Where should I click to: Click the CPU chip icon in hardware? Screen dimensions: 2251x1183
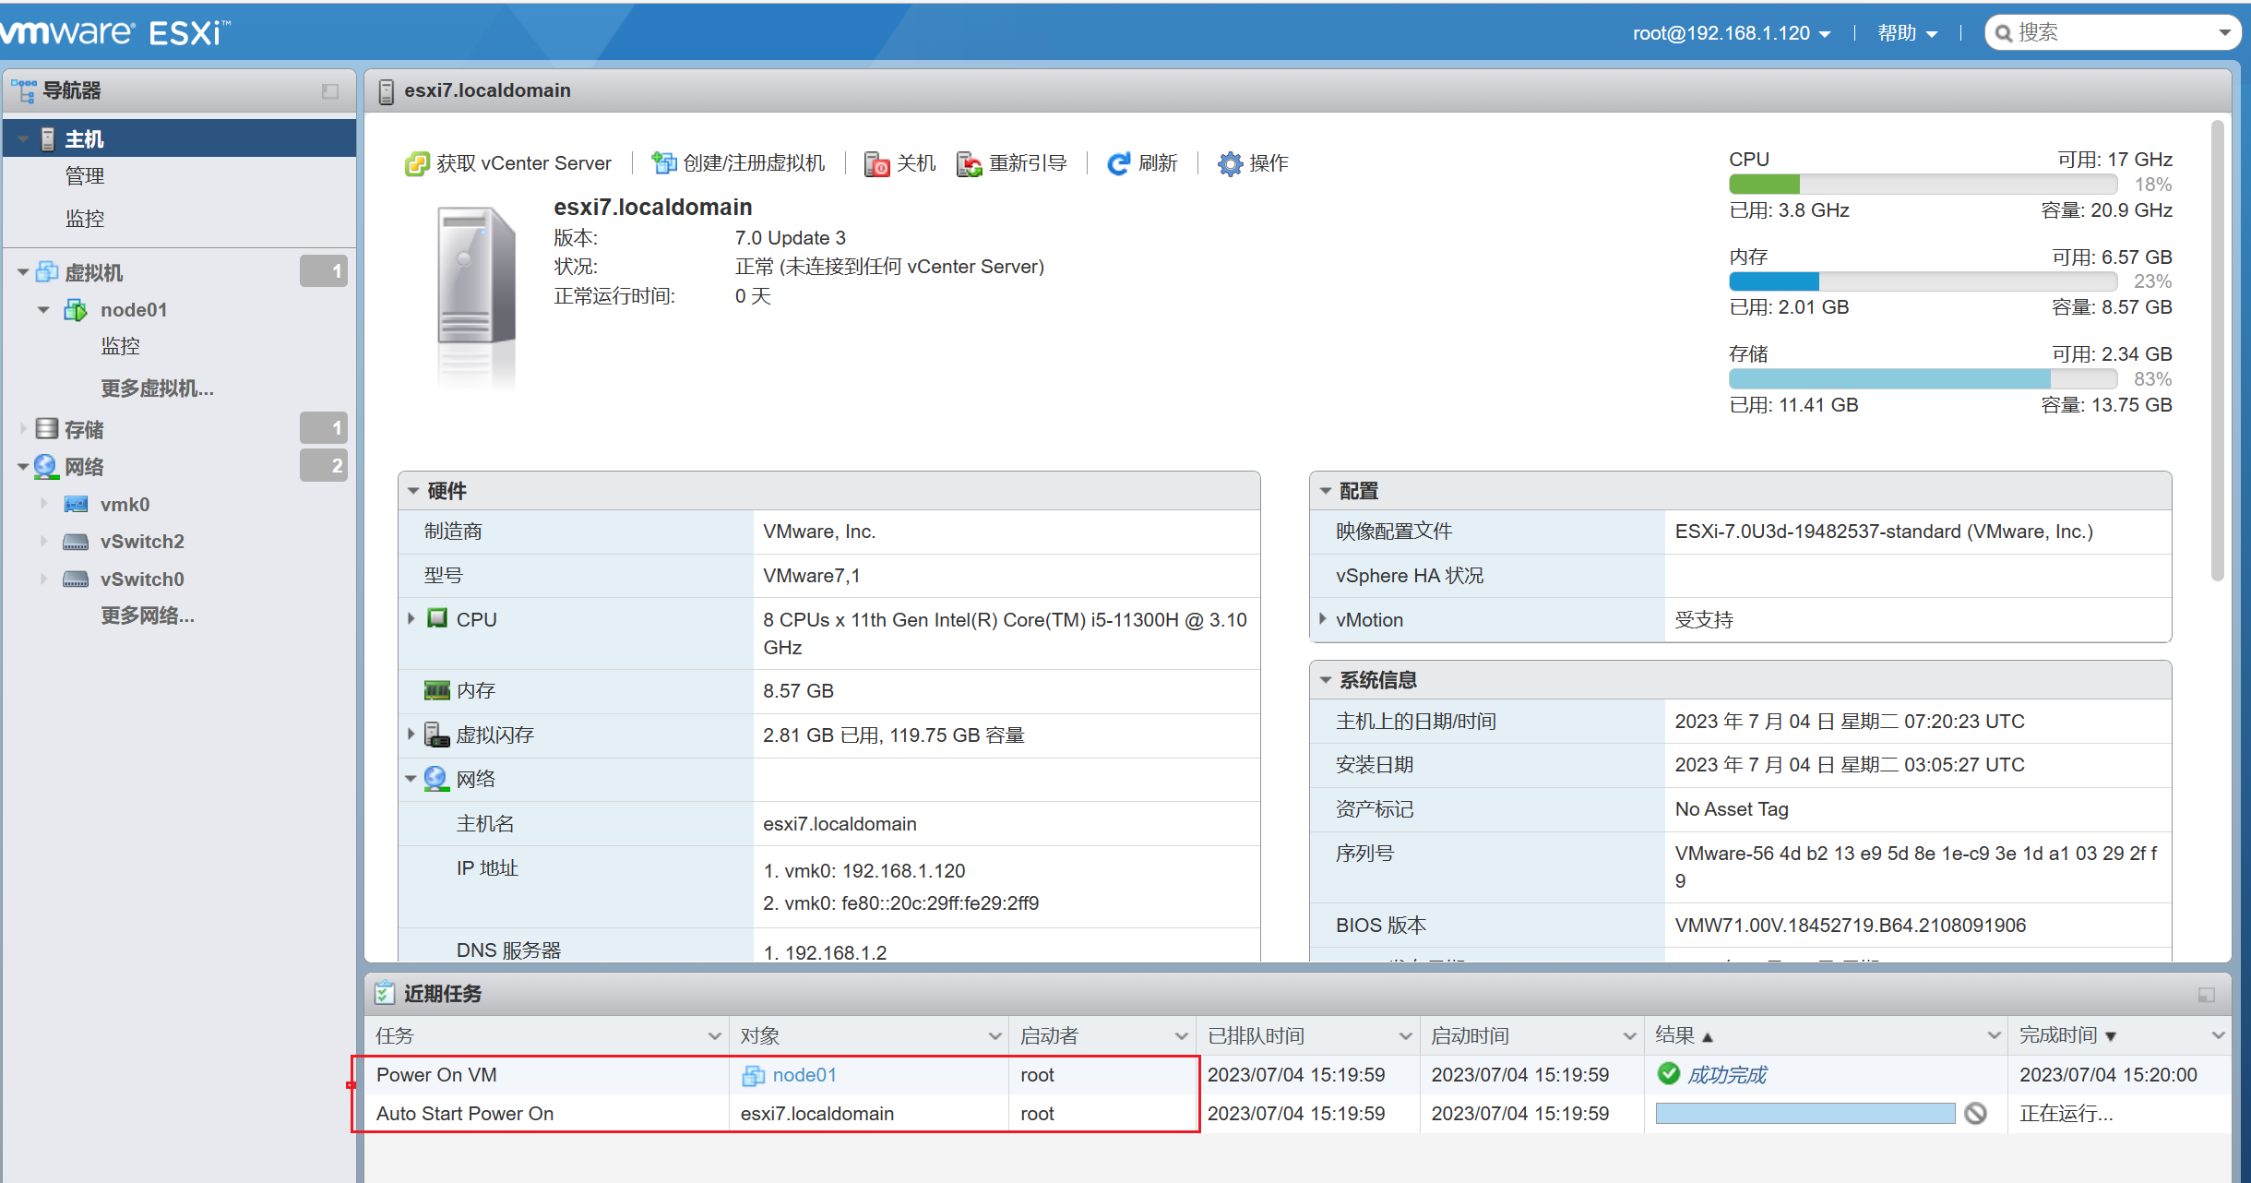(437, 618)
